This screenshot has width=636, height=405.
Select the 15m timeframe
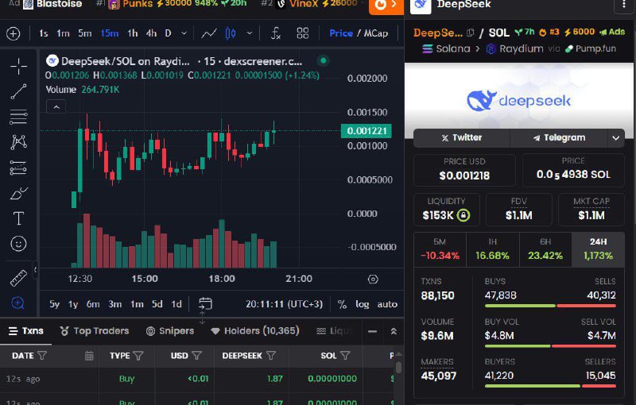tap(110, 33)
